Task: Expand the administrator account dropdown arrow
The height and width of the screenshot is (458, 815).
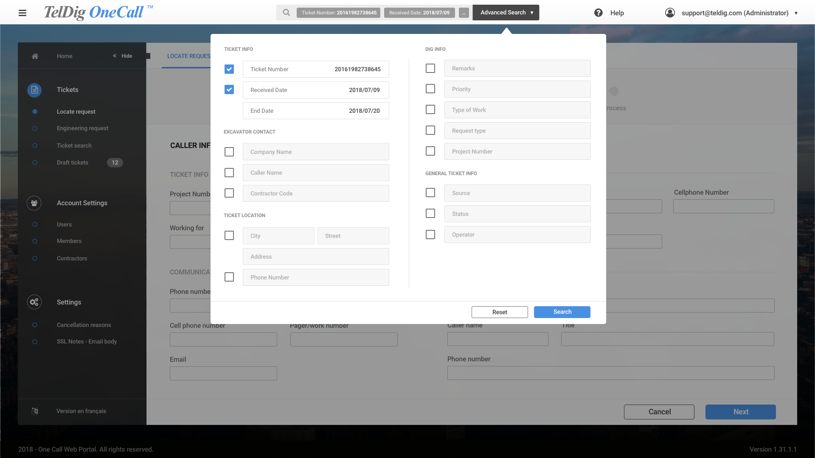Action: [796, 13]
